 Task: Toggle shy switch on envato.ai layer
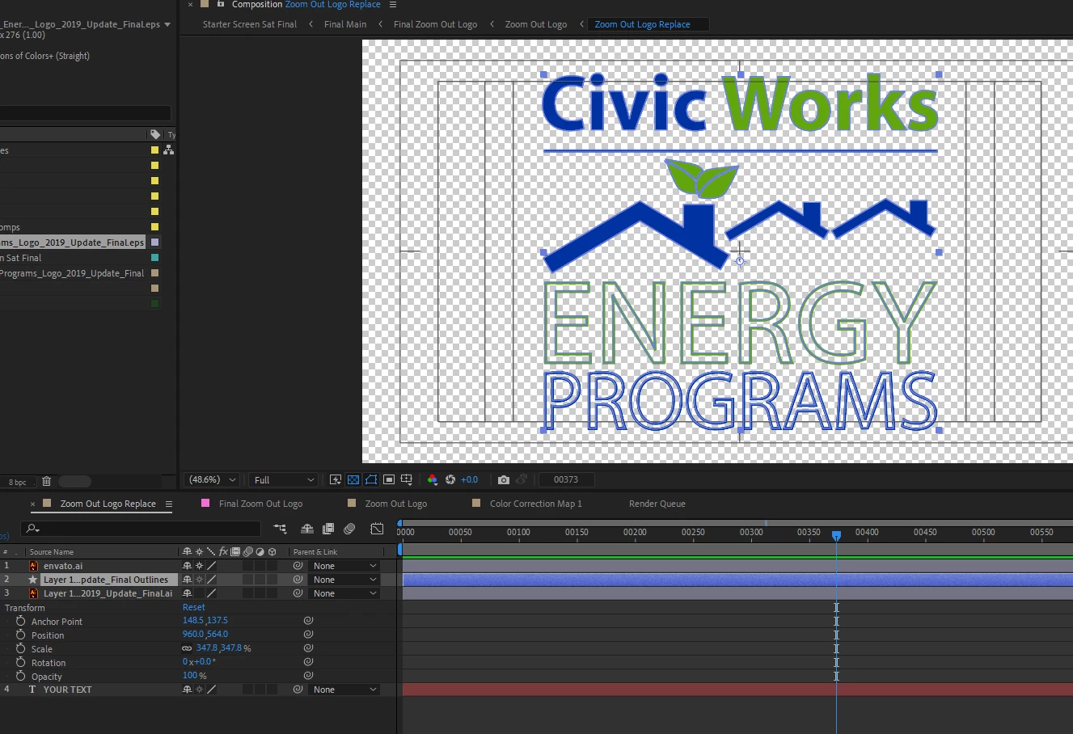click(x=188, y=566)
